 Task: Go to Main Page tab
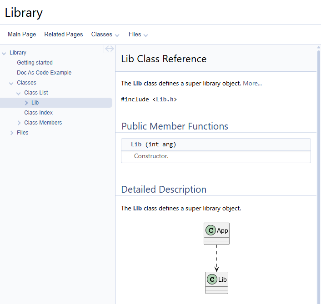(22, 35)
